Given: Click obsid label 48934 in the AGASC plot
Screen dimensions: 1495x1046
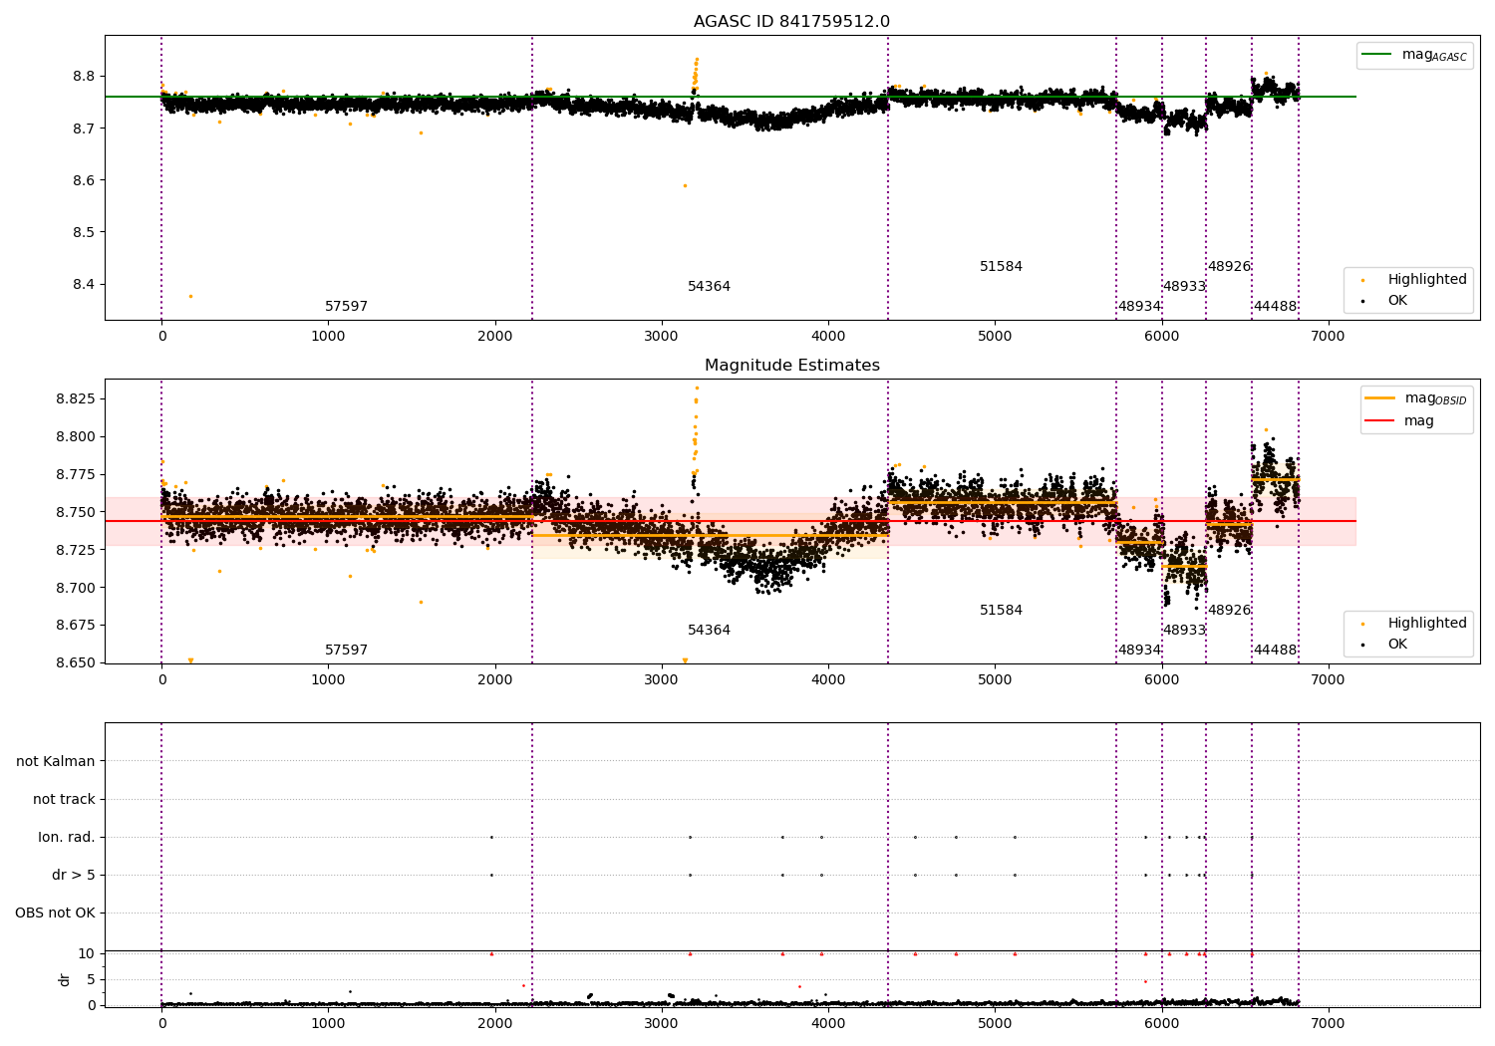Looking at the screenshot, I should click(1139, 307).
